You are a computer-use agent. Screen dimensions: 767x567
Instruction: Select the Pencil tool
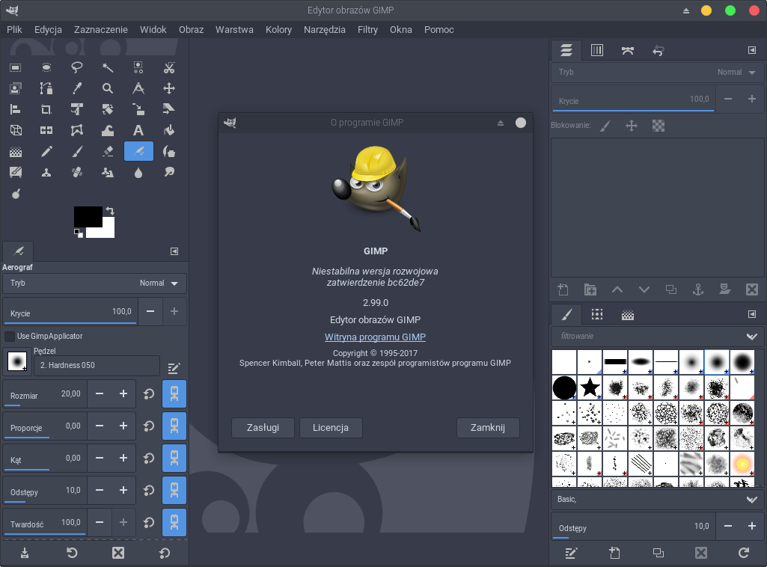pyautogui.click(x=46, y=151)
